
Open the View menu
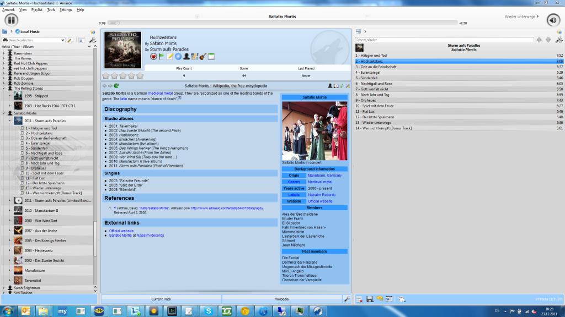23,10
